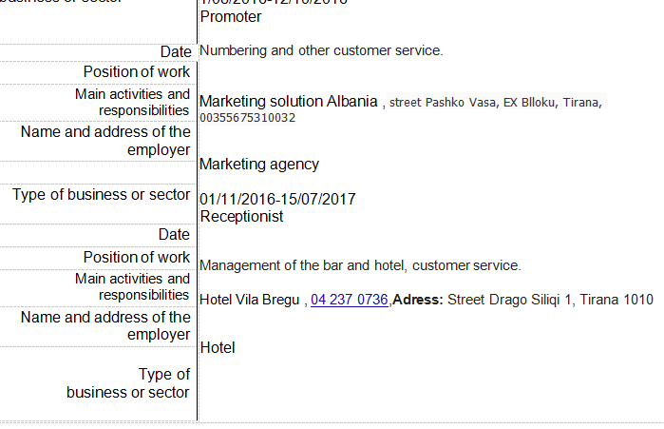
Task: Click the bold Adress: label
Action: [x=418, y=300]
